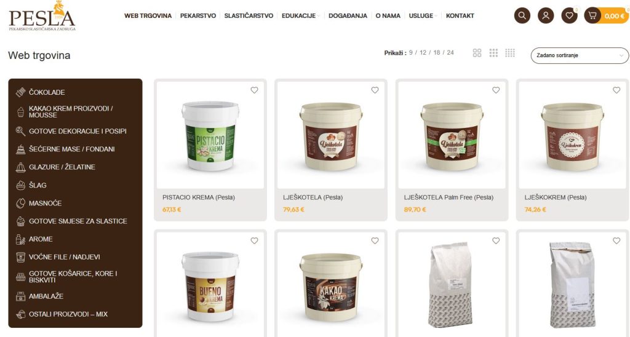
Task: Switch to three-column grid view icon
Action: pyautogui.click(x=493, y=53)
